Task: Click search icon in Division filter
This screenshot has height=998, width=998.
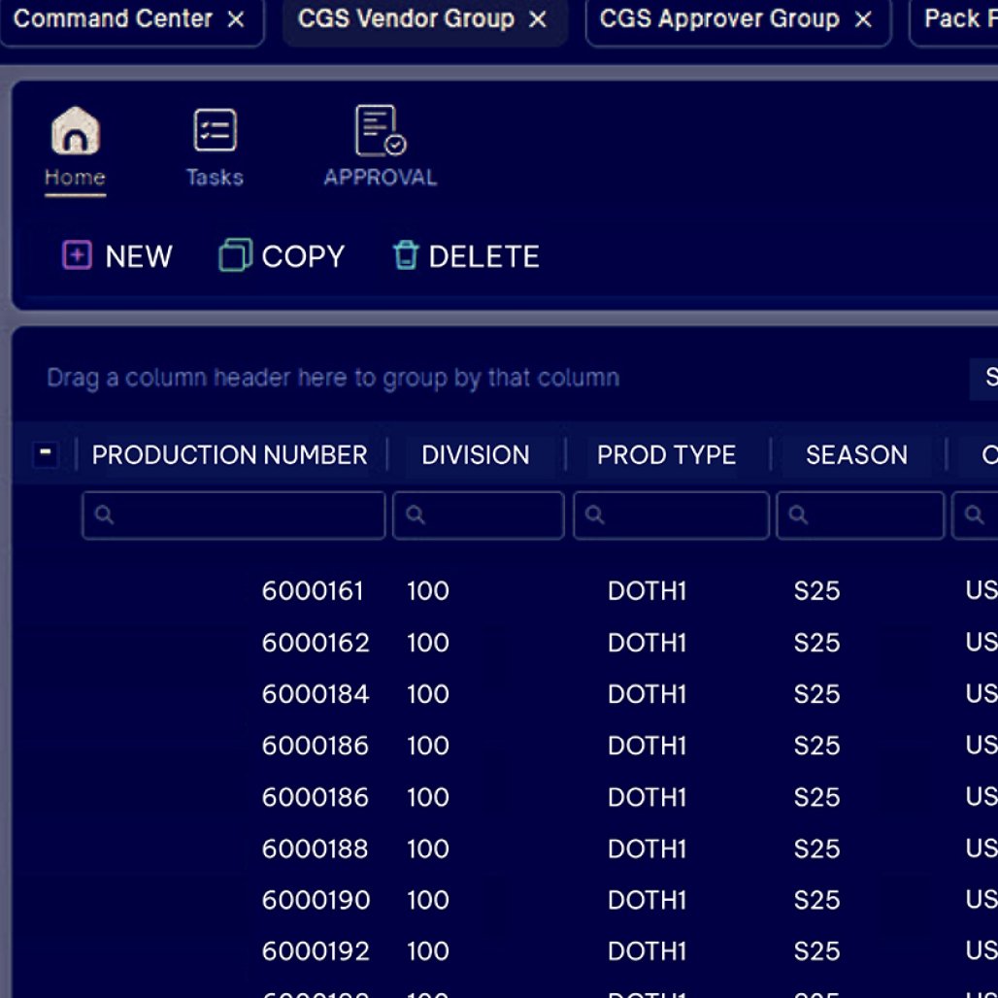Action: click(x=416, y=516)
